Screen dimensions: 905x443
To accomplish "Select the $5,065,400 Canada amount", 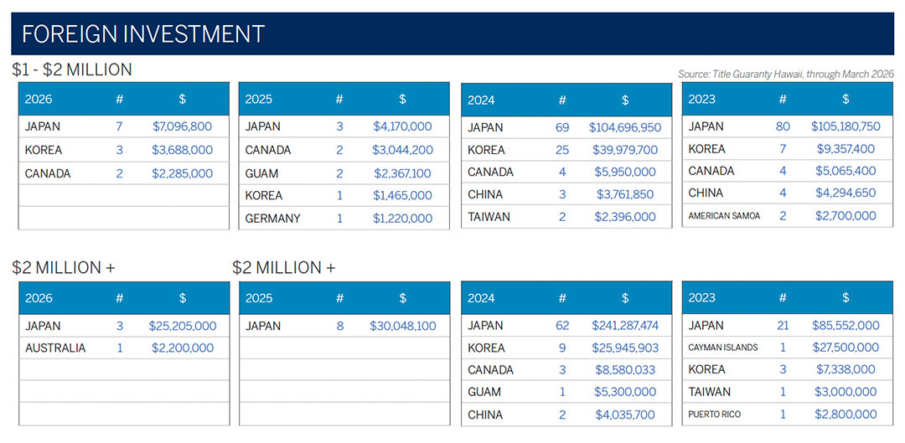I will [846, 171].
